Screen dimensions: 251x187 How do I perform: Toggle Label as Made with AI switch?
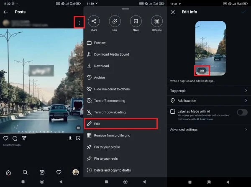[242, 113]
